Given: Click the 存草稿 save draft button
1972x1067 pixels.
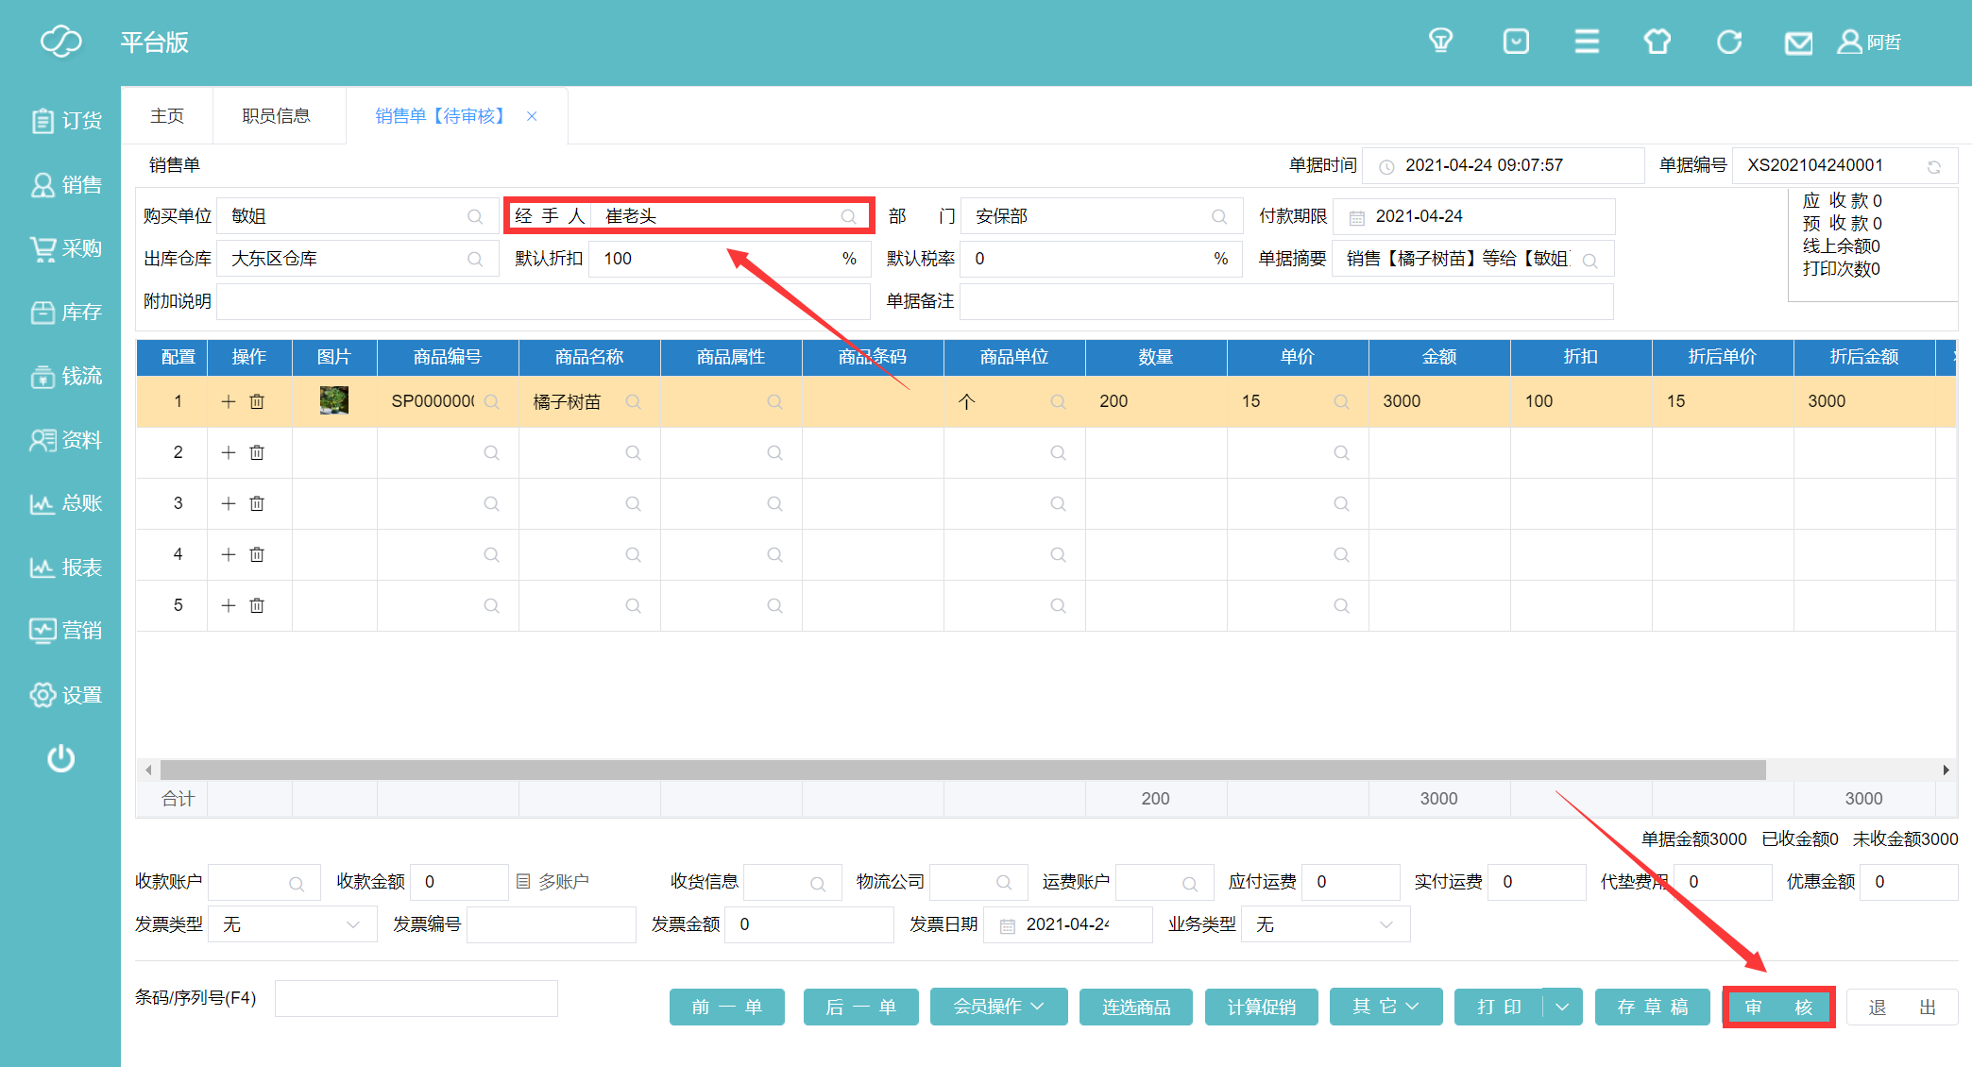Looking at the screenshot, I should coord(1652,1007).
